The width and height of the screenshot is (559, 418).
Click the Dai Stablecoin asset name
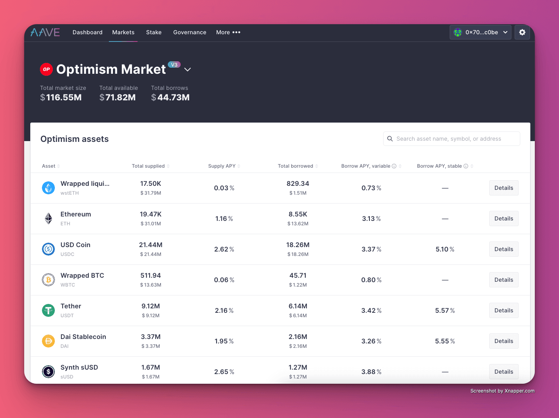83,337
